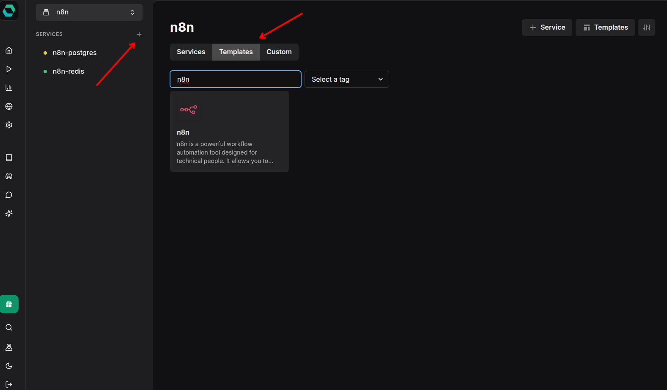667x390 pixels.
Task: Click the n8n template description text
Action: click(225, 152)
